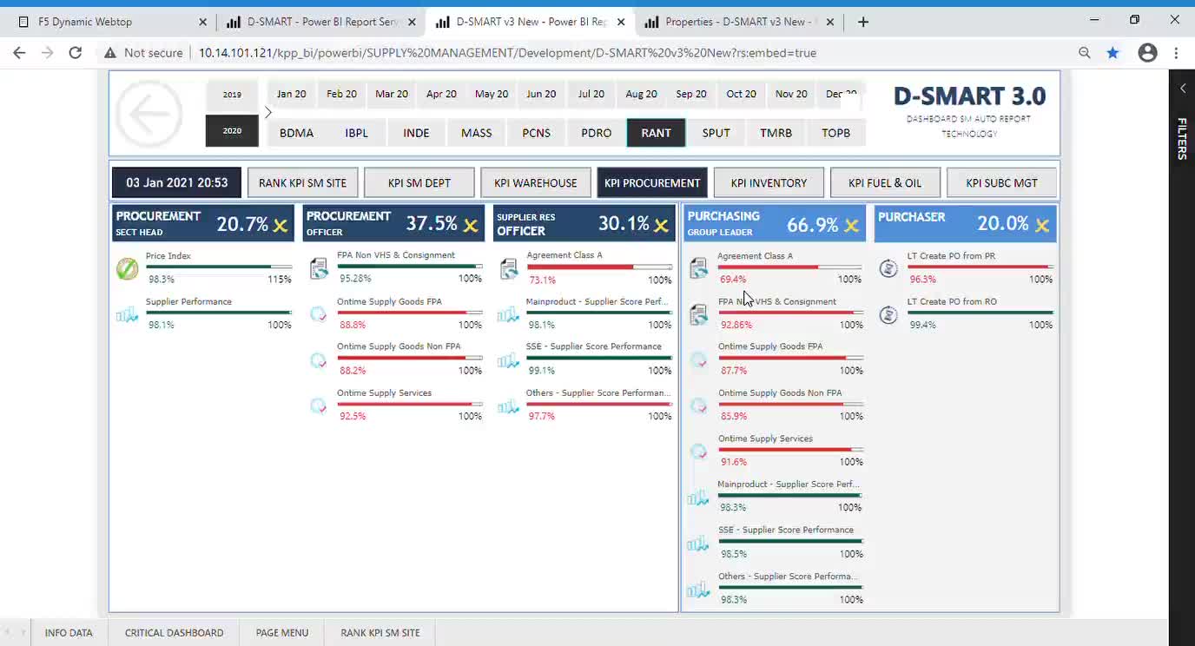Select the 2020 year slicer
Screen dimensions: 1195x646
[232, 131]
